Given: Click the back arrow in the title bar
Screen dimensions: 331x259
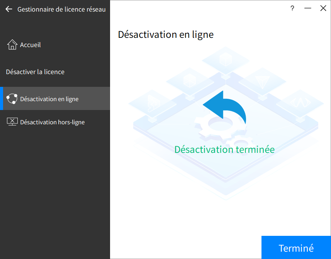Looking at the screenshot, I should click(x=9, y=9).
